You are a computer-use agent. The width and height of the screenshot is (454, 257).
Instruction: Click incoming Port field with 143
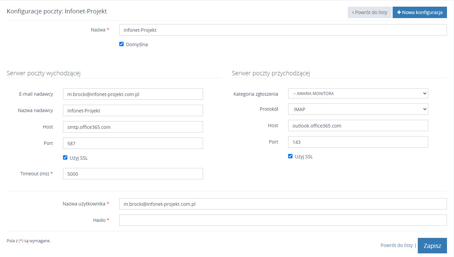358,142
